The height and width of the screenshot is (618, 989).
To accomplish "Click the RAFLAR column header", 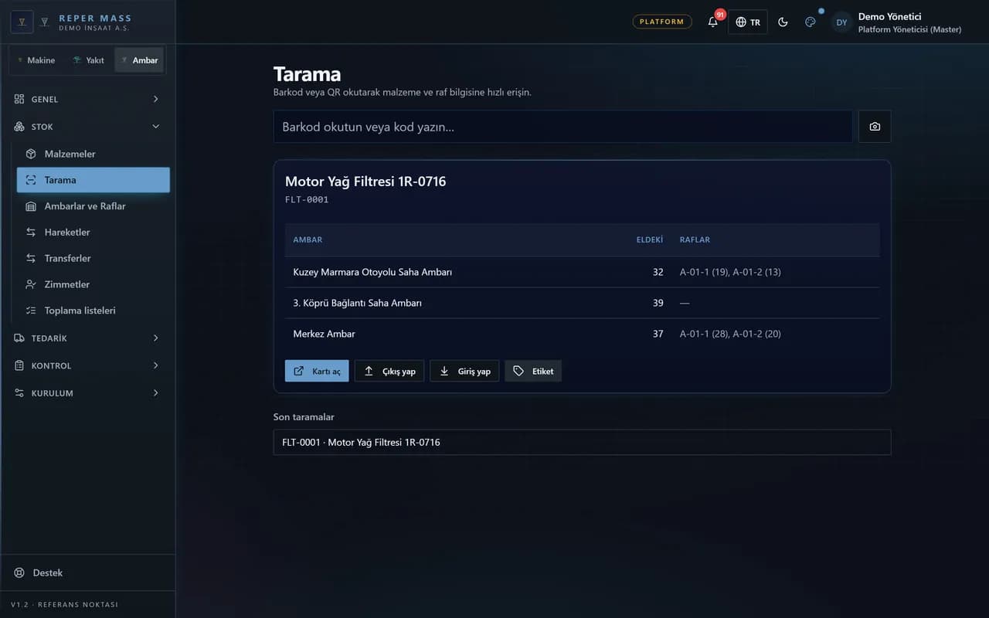I will click(695, 239).
